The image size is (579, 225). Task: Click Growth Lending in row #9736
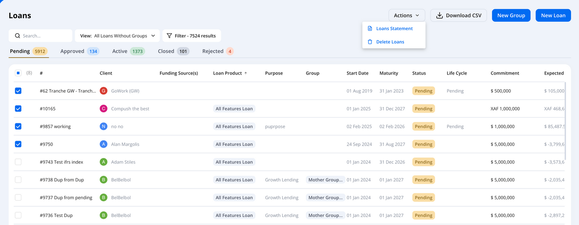pos(282,215)
